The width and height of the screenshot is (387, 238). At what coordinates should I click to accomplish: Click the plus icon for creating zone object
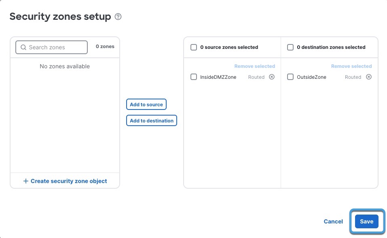[x=26, y=181]
